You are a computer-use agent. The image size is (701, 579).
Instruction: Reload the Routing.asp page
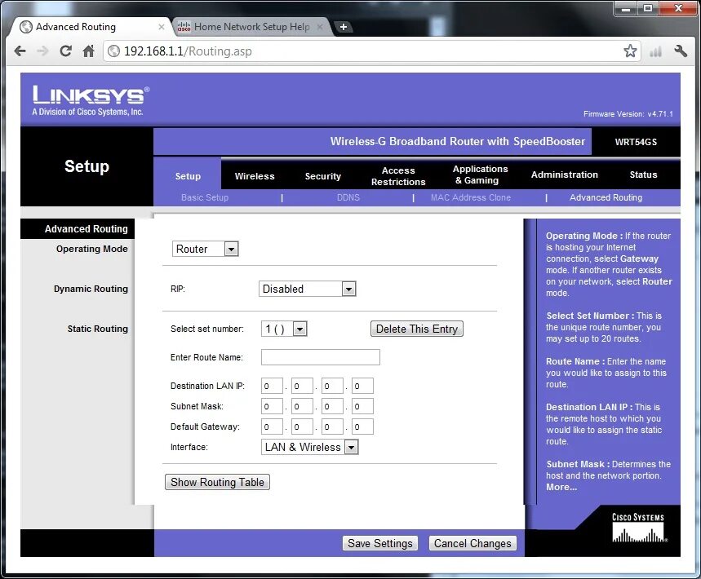click(x=66, y=51)
